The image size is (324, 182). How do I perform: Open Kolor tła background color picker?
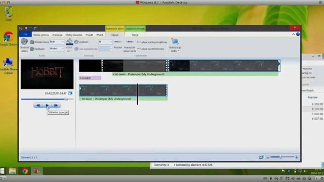tap(69, 45)
